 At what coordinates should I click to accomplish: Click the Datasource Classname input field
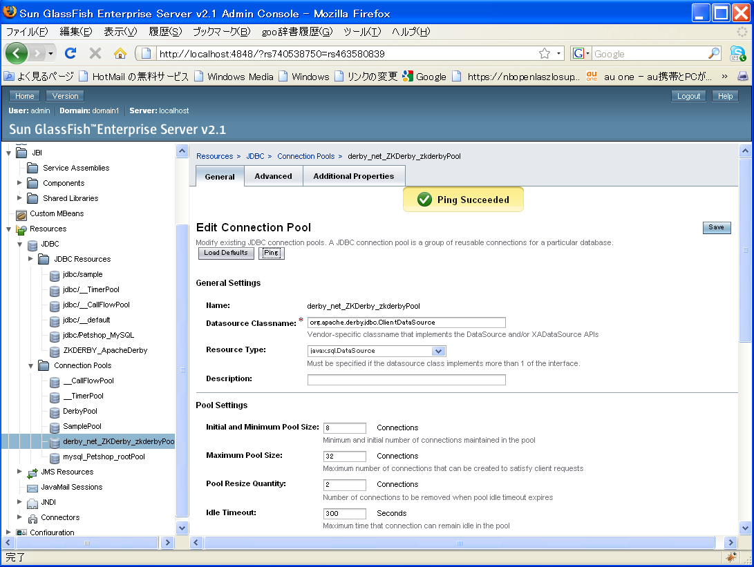coord(406,323)
